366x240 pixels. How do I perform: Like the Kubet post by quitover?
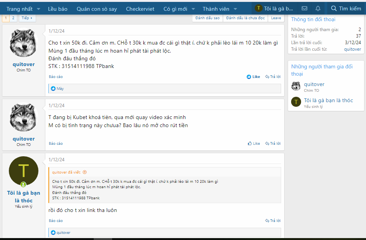click(254, 144)
